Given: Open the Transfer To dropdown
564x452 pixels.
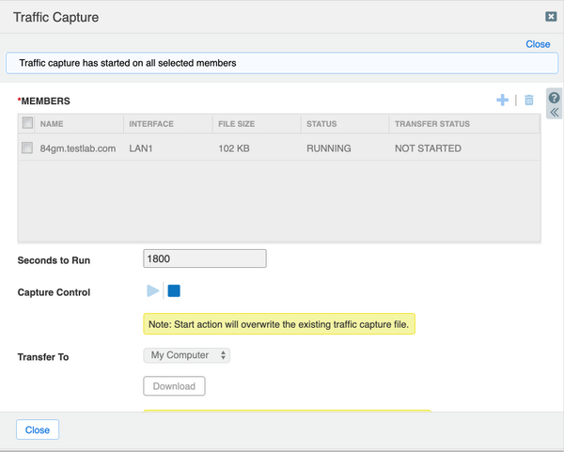Looking at the screenshot, I should [x=187, y=355].
